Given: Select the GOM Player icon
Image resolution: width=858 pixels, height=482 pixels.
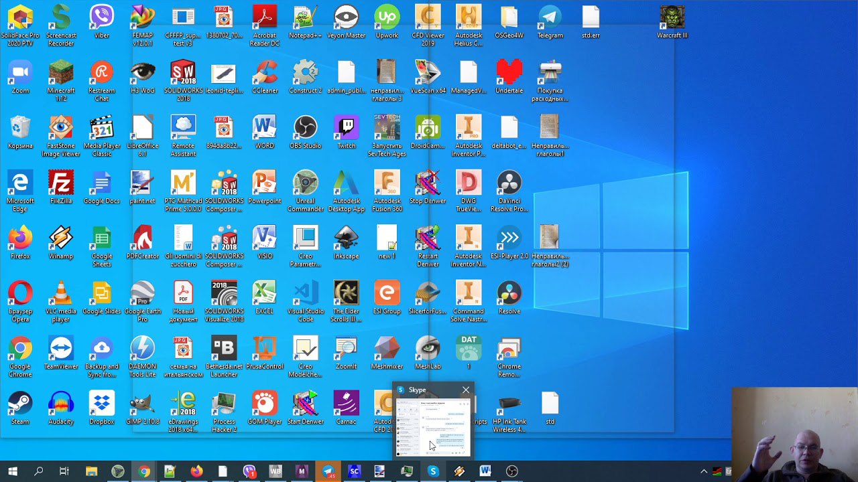Looking at the screenshot, I should click(265, 408).
